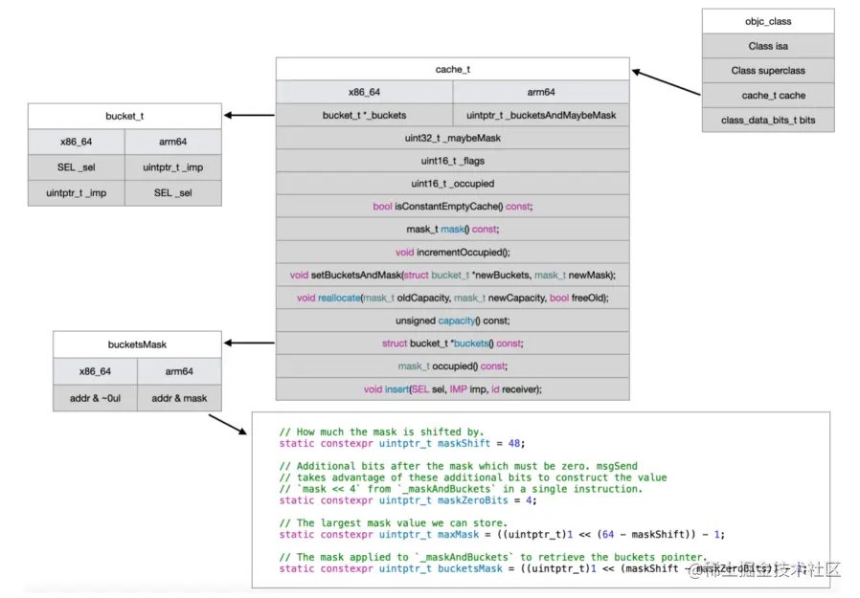Click 'SEL _sel' under bucket_t x86_64 column
This screenshot has width=860, height=598.
coord(77,167)
